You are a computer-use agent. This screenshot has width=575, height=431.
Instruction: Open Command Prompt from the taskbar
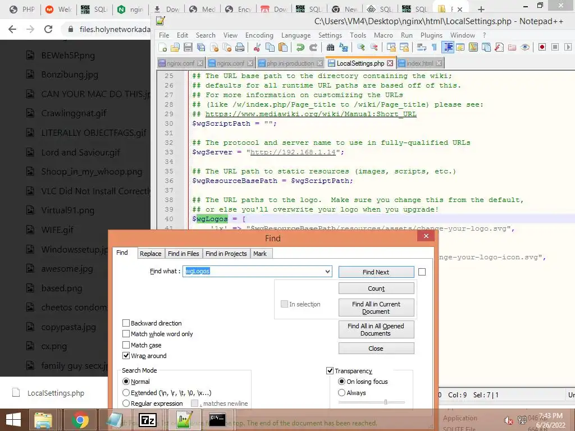point(217,420)
